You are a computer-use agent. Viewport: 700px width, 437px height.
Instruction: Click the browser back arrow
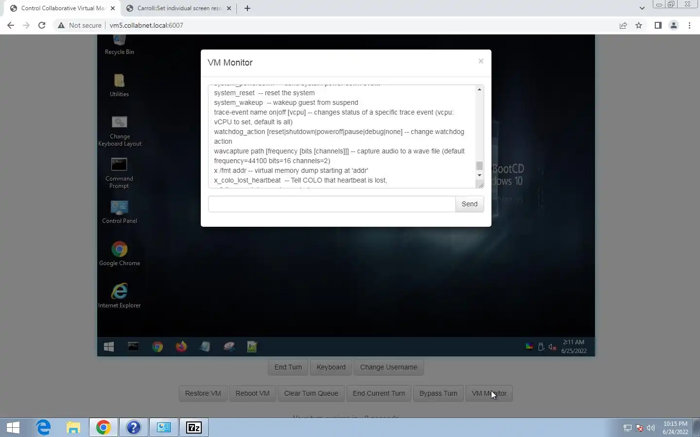pyautogui.click(x=11, y=25)
